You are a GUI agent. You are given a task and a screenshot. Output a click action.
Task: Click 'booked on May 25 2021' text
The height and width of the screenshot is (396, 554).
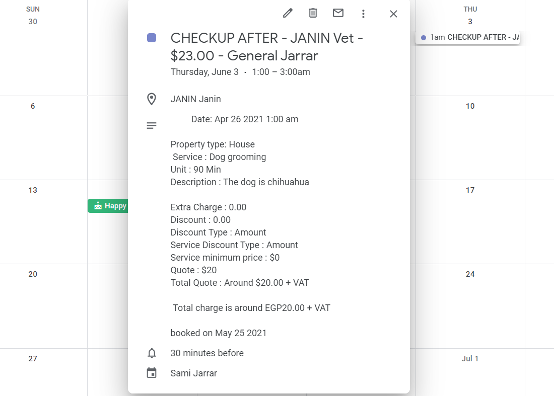(219, 333)
